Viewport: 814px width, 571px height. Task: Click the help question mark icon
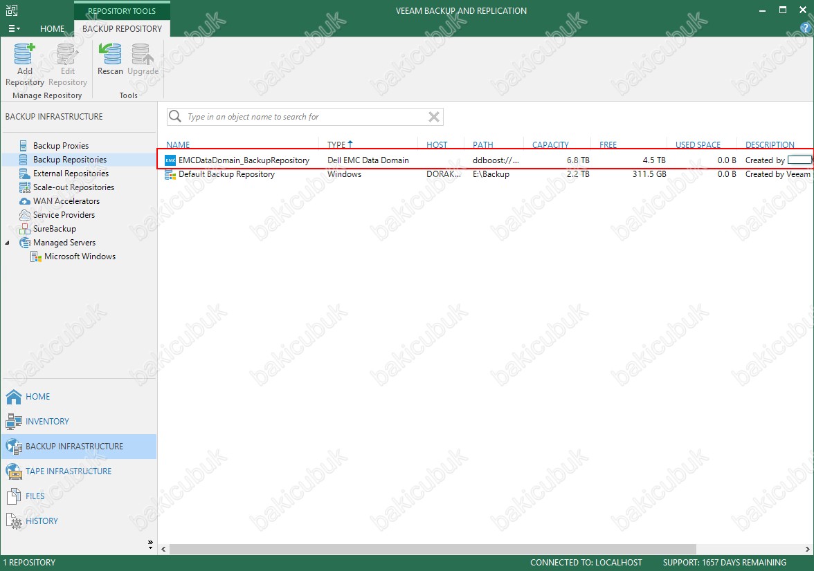pos(806,29)
